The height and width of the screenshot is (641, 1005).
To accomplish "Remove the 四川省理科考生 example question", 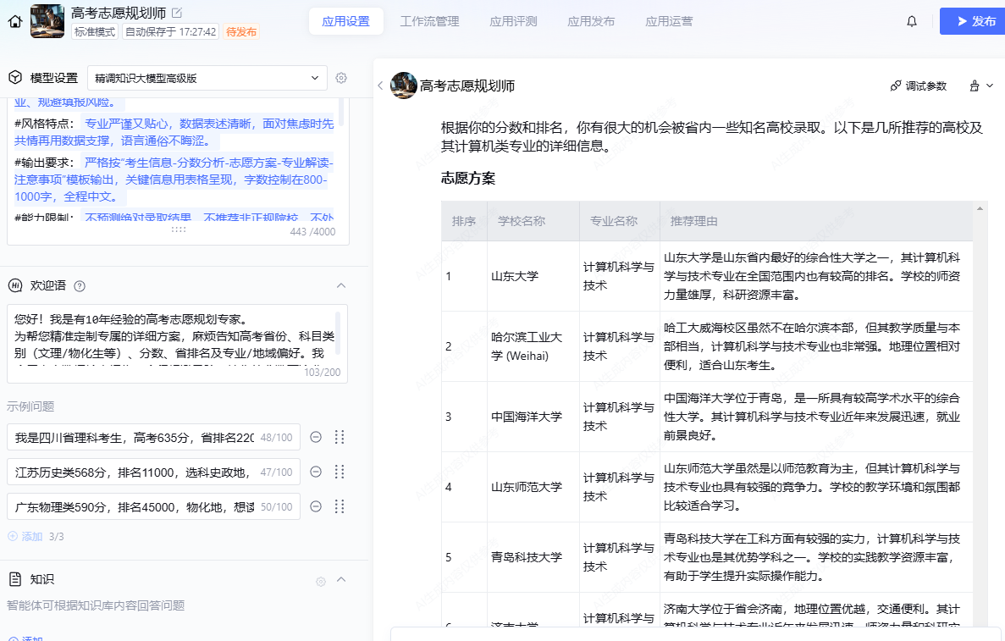I will [x=315, y=437].
